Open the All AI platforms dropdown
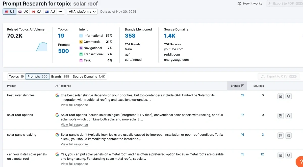This screenshot has height=167, width=303. 82,11
